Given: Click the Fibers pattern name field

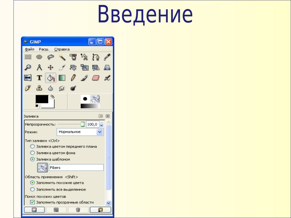Looking at the screenshot, I should [76, 167].
